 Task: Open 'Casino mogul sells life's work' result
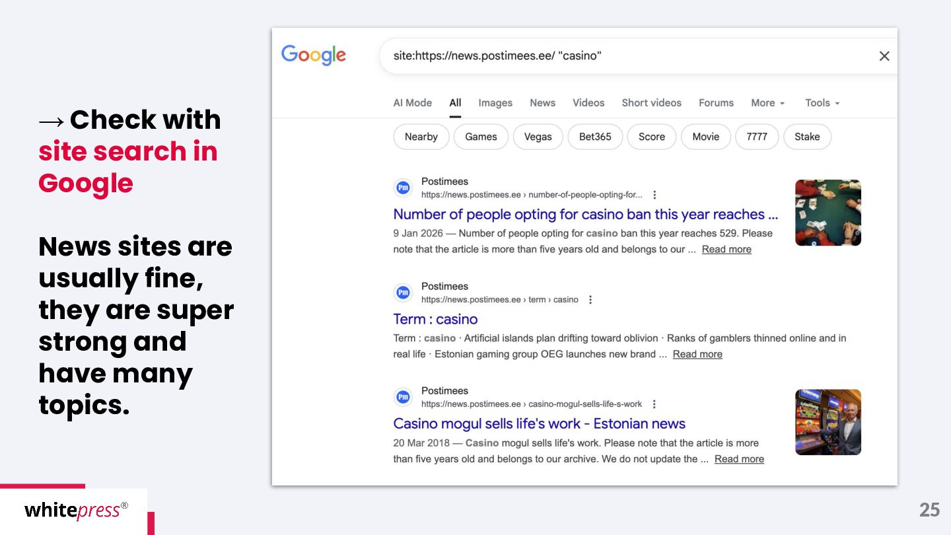click(x=540, y=423)
